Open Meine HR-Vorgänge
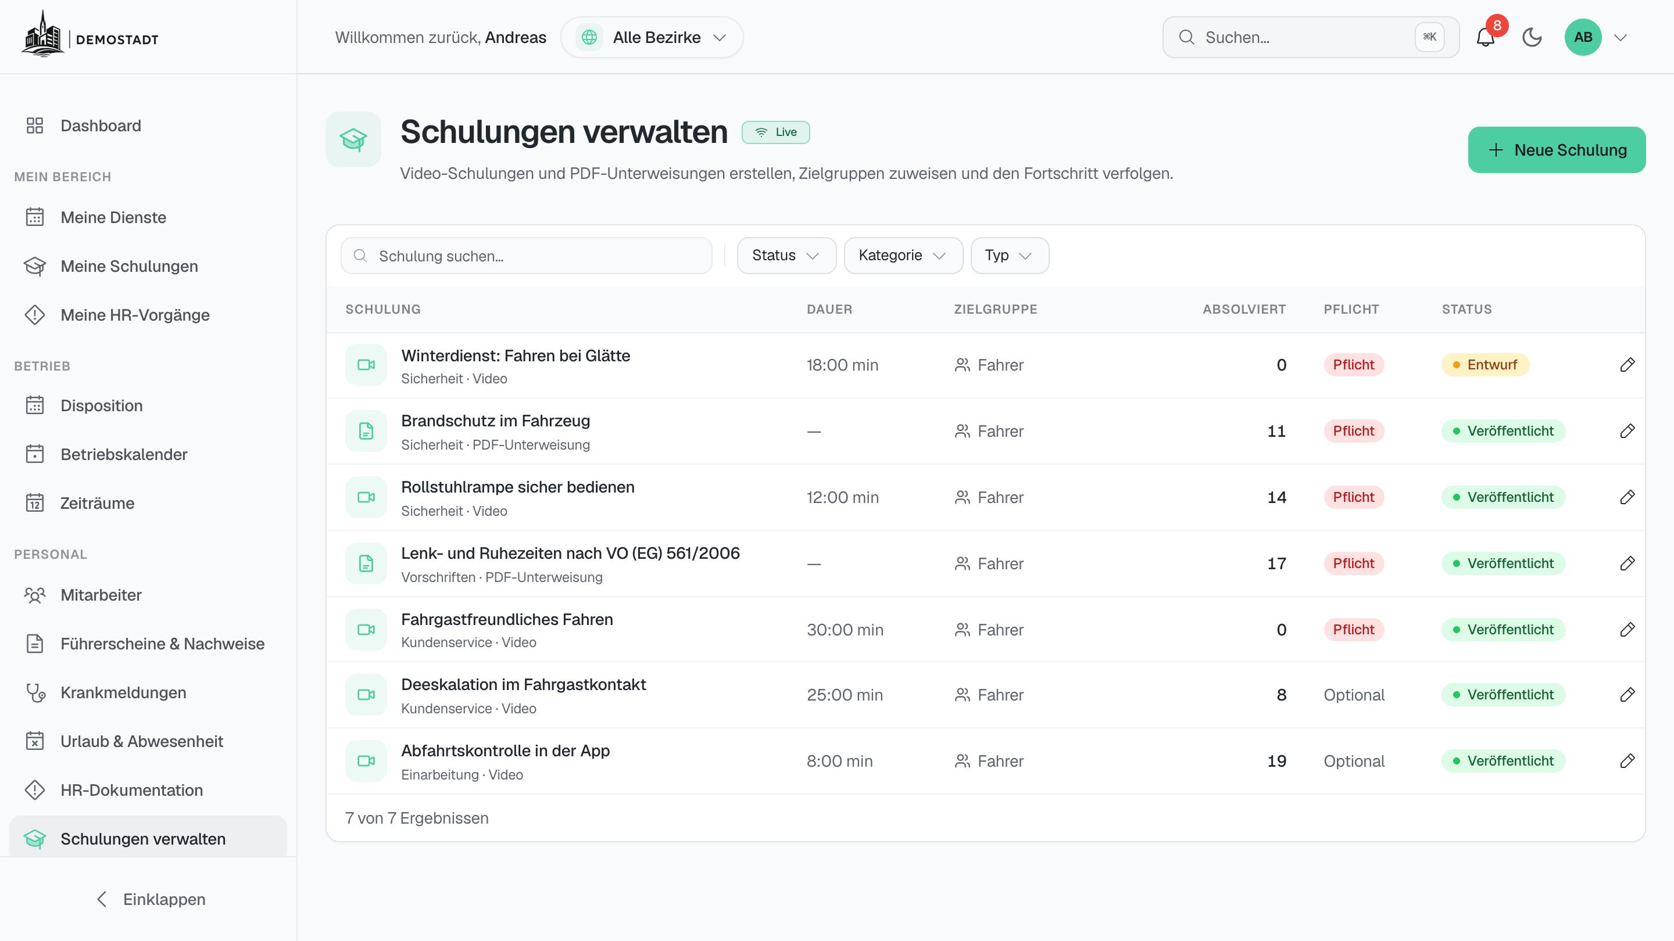Screen dimensions: 1674x941 coord(148,315)
